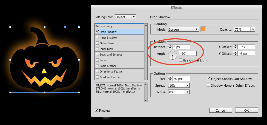This screenshot has height=125, width=267.
Task: Click the Size input field
Action: coord(181,79)
